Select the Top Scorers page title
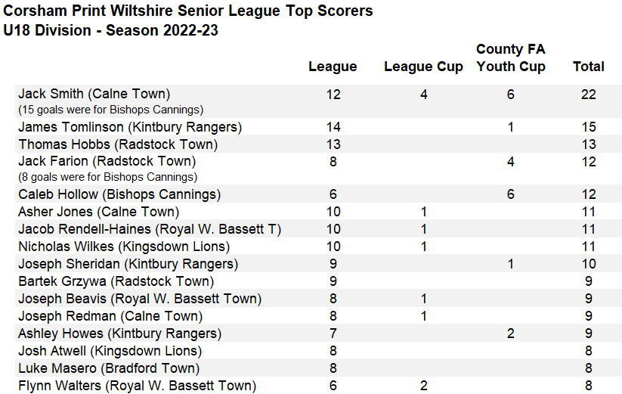 [x=188, y=11]
